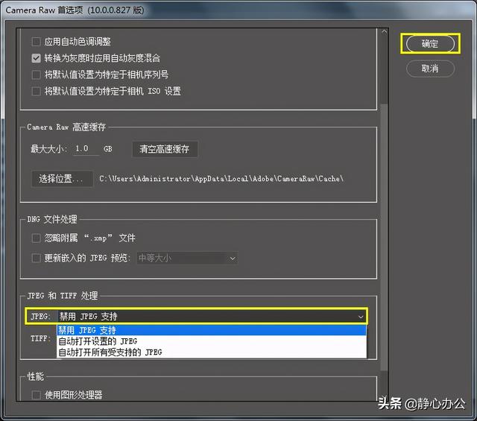Select 自动打开所有受支持的 JPEG option
This screenshot has height=421, width=477.
[x=212, y=352]
